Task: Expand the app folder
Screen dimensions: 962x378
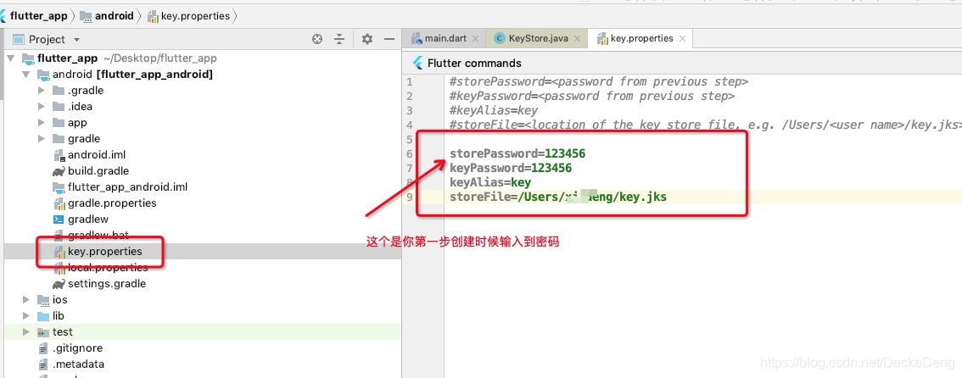Action: [41, 123]
